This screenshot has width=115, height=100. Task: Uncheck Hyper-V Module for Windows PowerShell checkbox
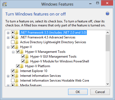click(x=23, y=61)
